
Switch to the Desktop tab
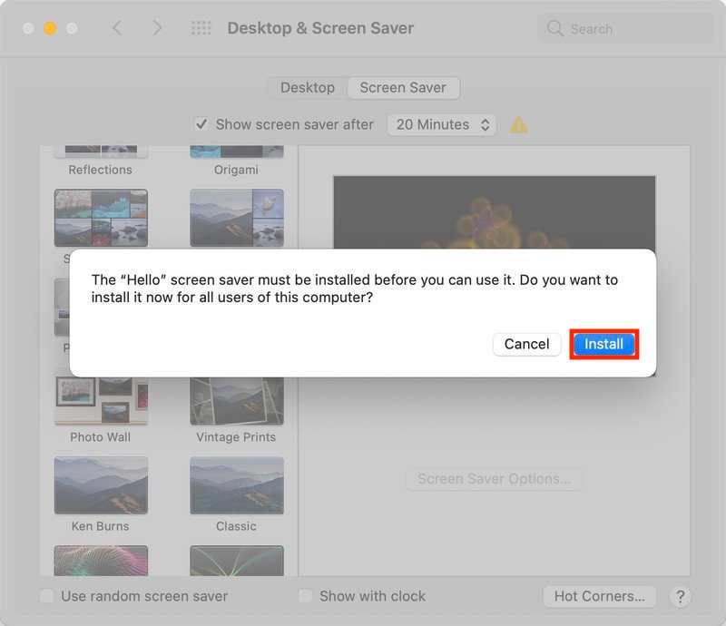click(x=308, y=87)
